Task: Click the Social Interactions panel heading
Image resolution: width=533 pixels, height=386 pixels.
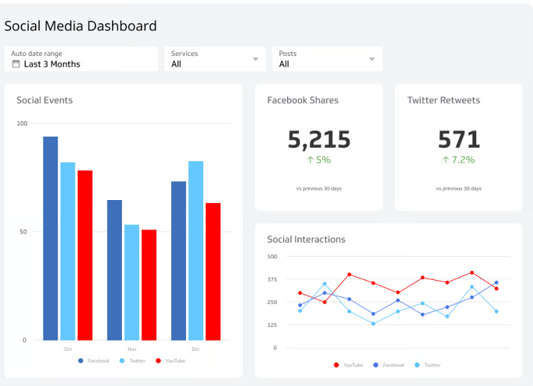Action: pos(306,240)
